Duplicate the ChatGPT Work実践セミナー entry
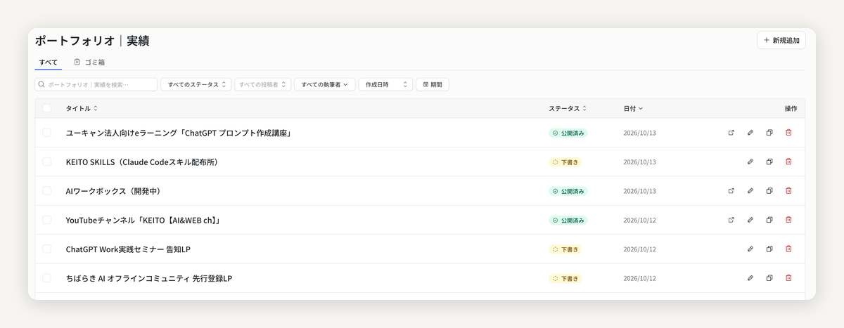The image size is (844, 328). click(x=769, y=249)
